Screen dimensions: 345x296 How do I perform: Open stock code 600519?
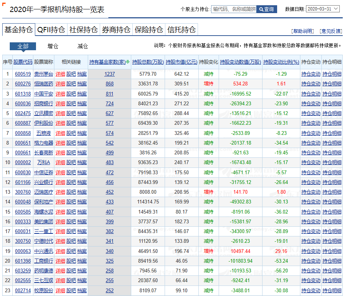[x=23, y=74]
